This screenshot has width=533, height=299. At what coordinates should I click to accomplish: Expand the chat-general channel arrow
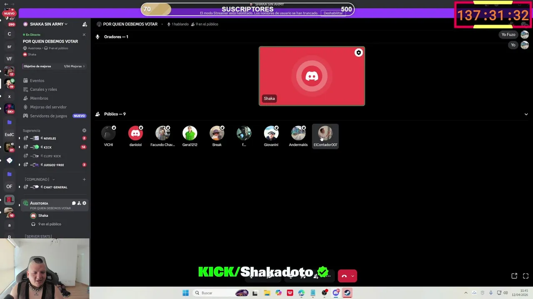click(x=19, y=187)
